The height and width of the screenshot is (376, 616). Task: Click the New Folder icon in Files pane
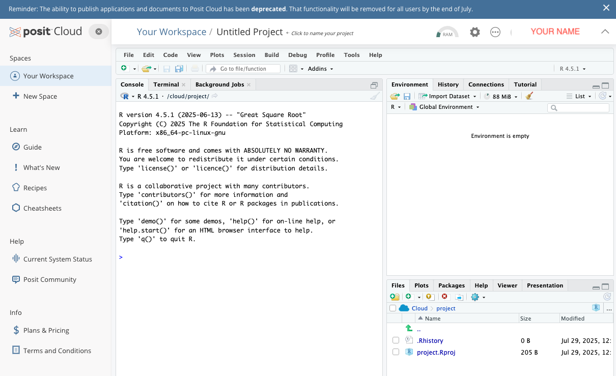click(x=395, y=297)
